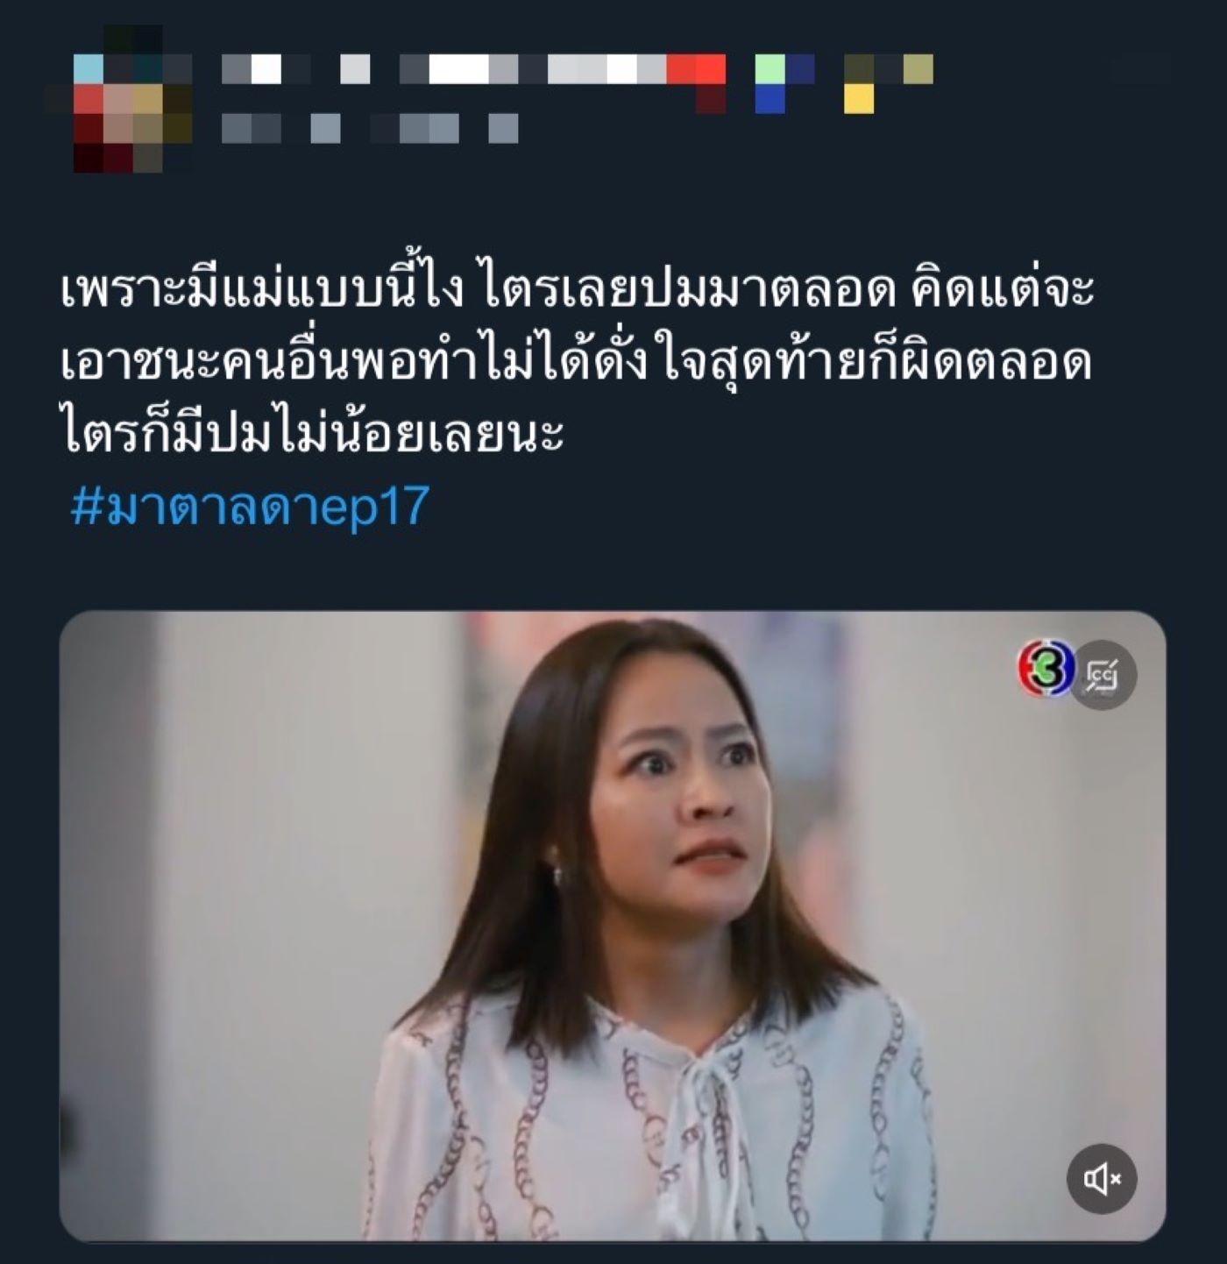
Task: Open the author's blurred display name
Action: pos(473,69)
